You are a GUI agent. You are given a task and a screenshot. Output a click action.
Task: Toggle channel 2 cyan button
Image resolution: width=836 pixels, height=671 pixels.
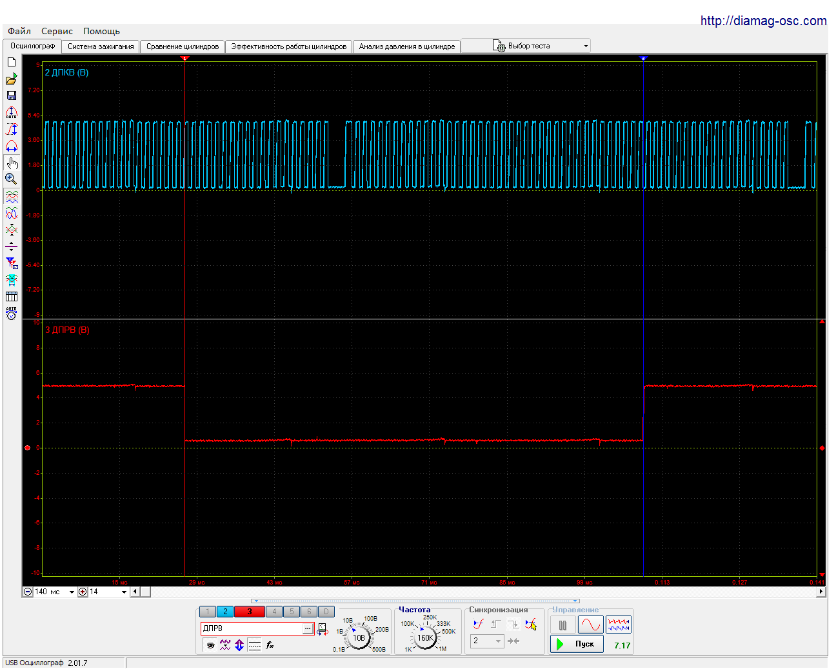[x=225, y=612]
